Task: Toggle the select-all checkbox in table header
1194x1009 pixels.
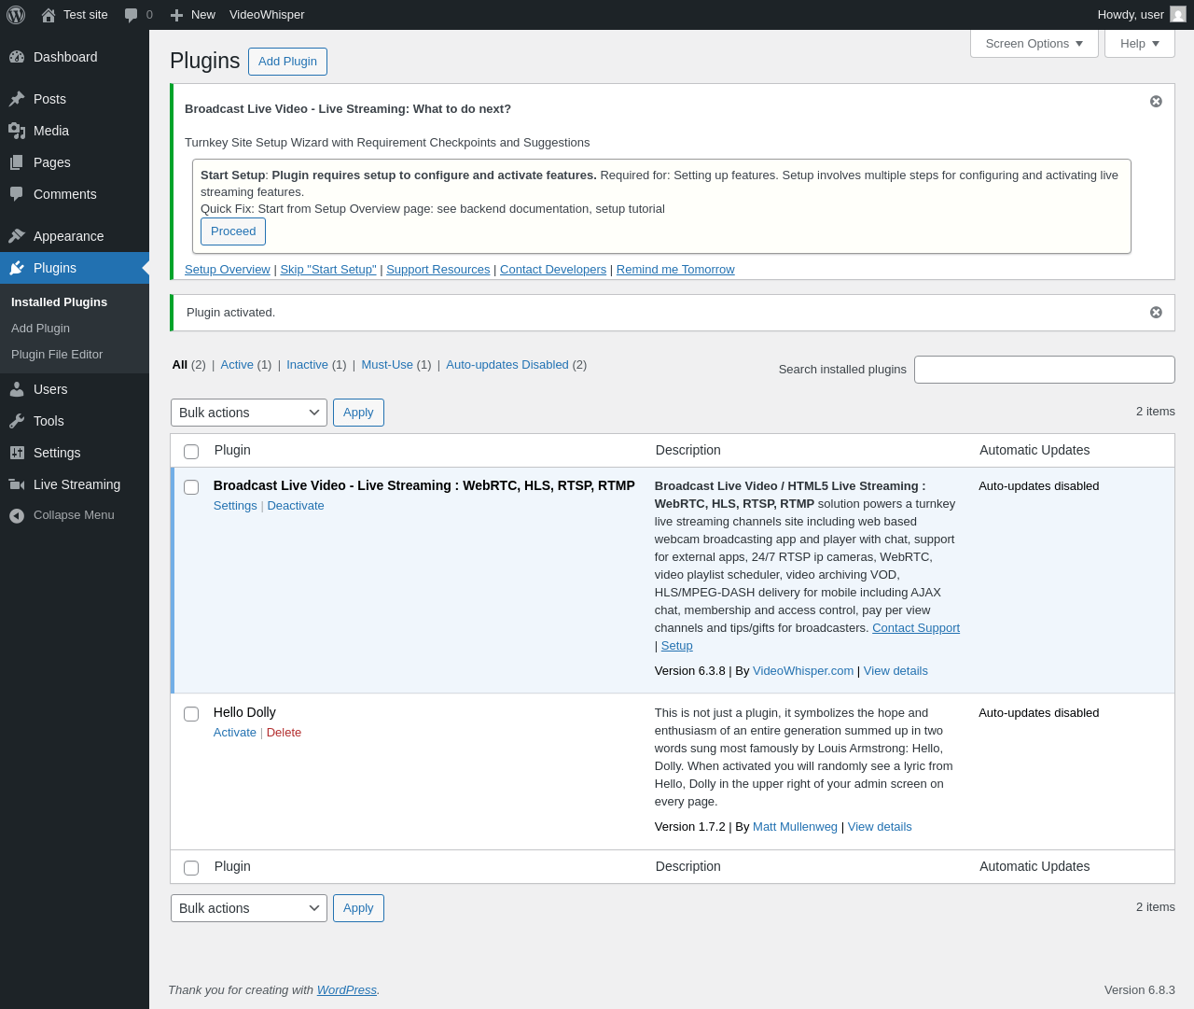Action: pos(191,452)
